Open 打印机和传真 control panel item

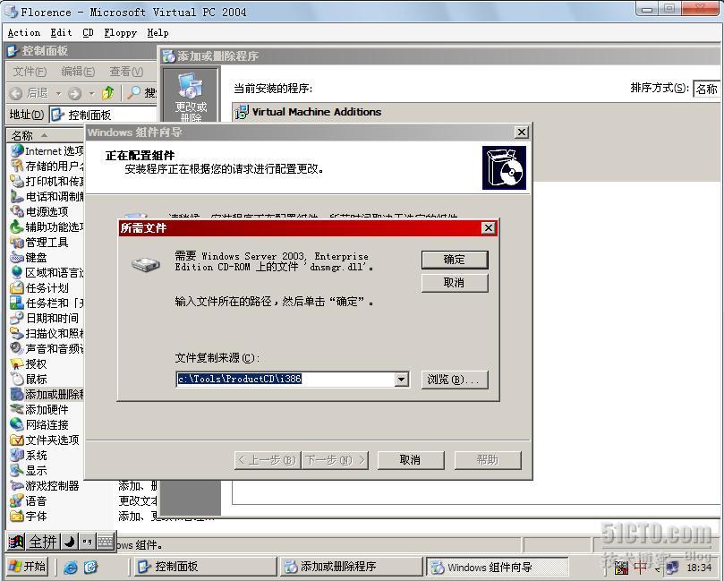[x=47, y=182]
